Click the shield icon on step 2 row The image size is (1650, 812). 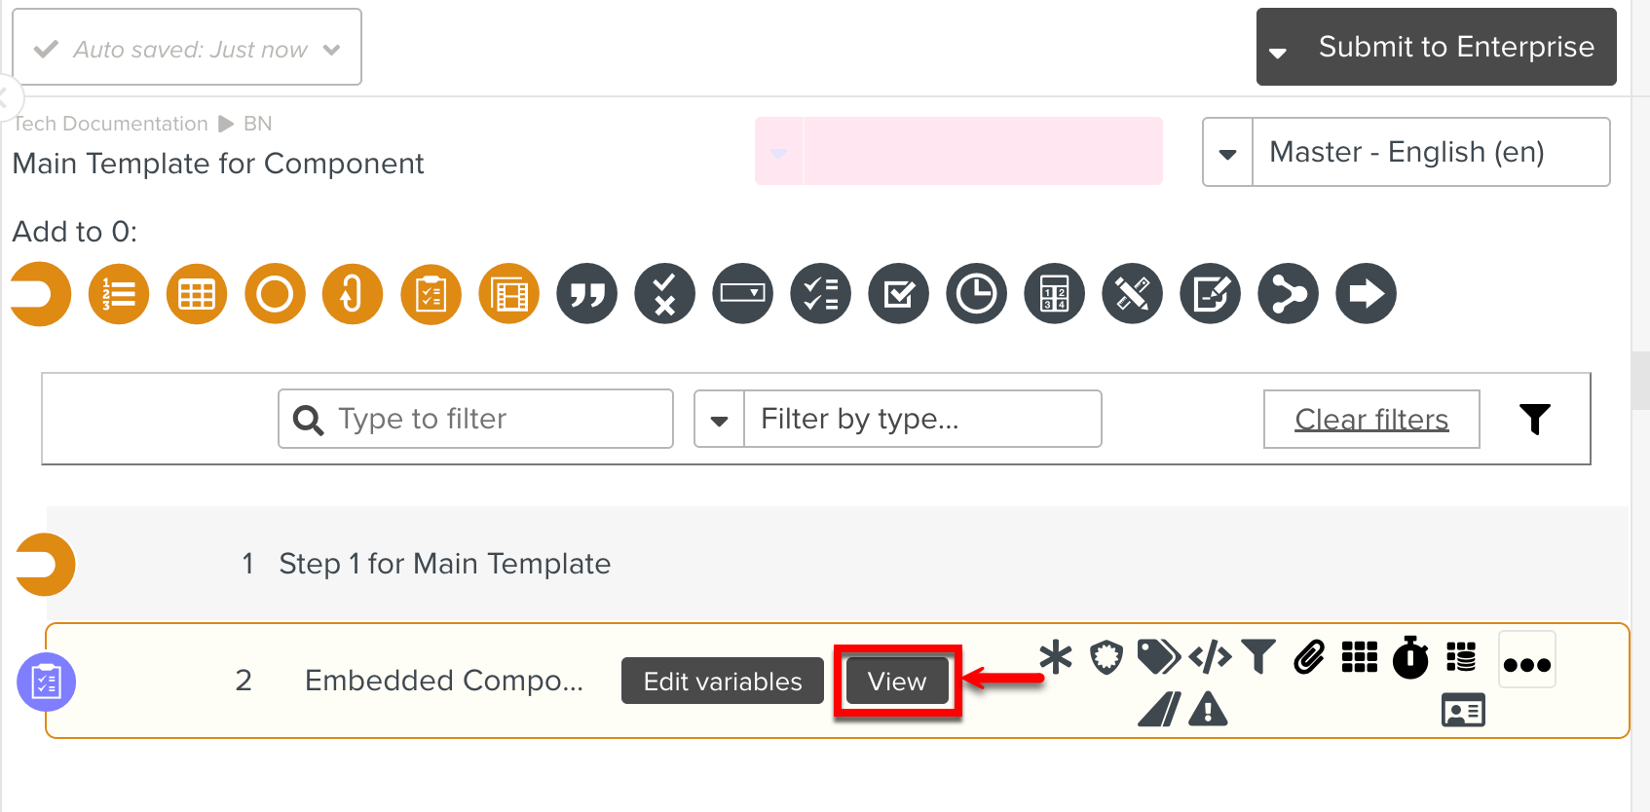pyautogui.click(x=1106, y=657)
